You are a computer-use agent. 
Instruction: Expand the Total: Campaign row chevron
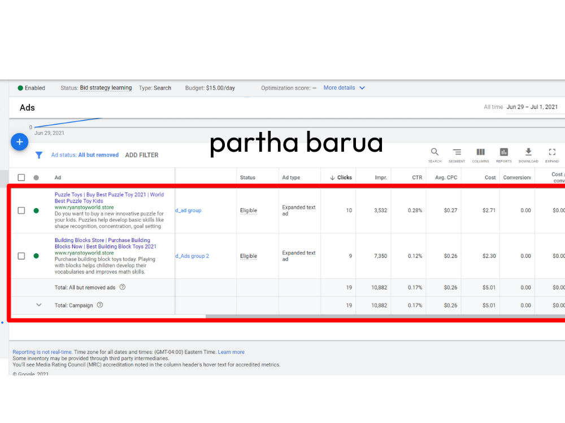39,305
